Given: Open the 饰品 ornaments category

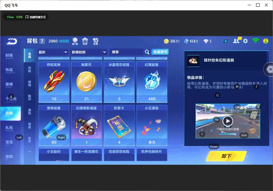Looking at the screenshot, I should tap(10, 70).
